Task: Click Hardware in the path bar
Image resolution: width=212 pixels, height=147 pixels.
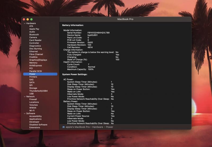Action: [x=98, y=127]
